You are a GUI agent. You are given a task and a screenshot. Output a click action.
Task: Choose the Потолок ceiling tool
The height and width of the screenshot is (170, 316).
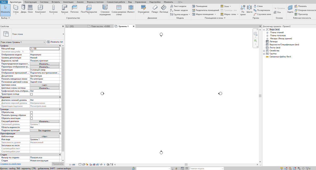(75, 9)
